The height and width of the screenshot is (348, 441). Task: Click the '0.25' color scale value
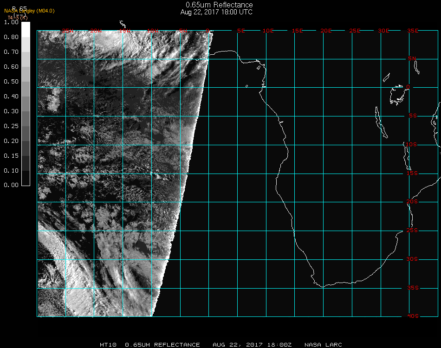pyautogui.click(x=11, y=126)
